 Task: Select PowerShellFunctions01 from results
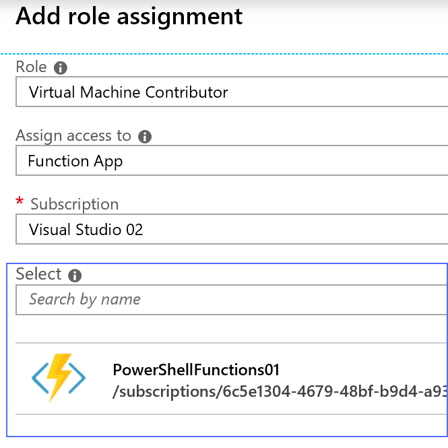pyautogui.click(x=232, y=379)
